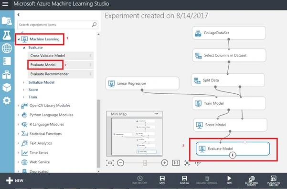This screenshot has height=189, width=287.
Task: Toggle the pan mode arrows icon
Action: [198, 163]
